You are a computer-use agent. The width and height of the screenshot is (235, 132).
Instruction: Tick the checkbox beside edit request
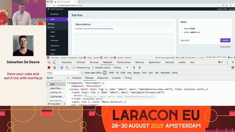48,84
